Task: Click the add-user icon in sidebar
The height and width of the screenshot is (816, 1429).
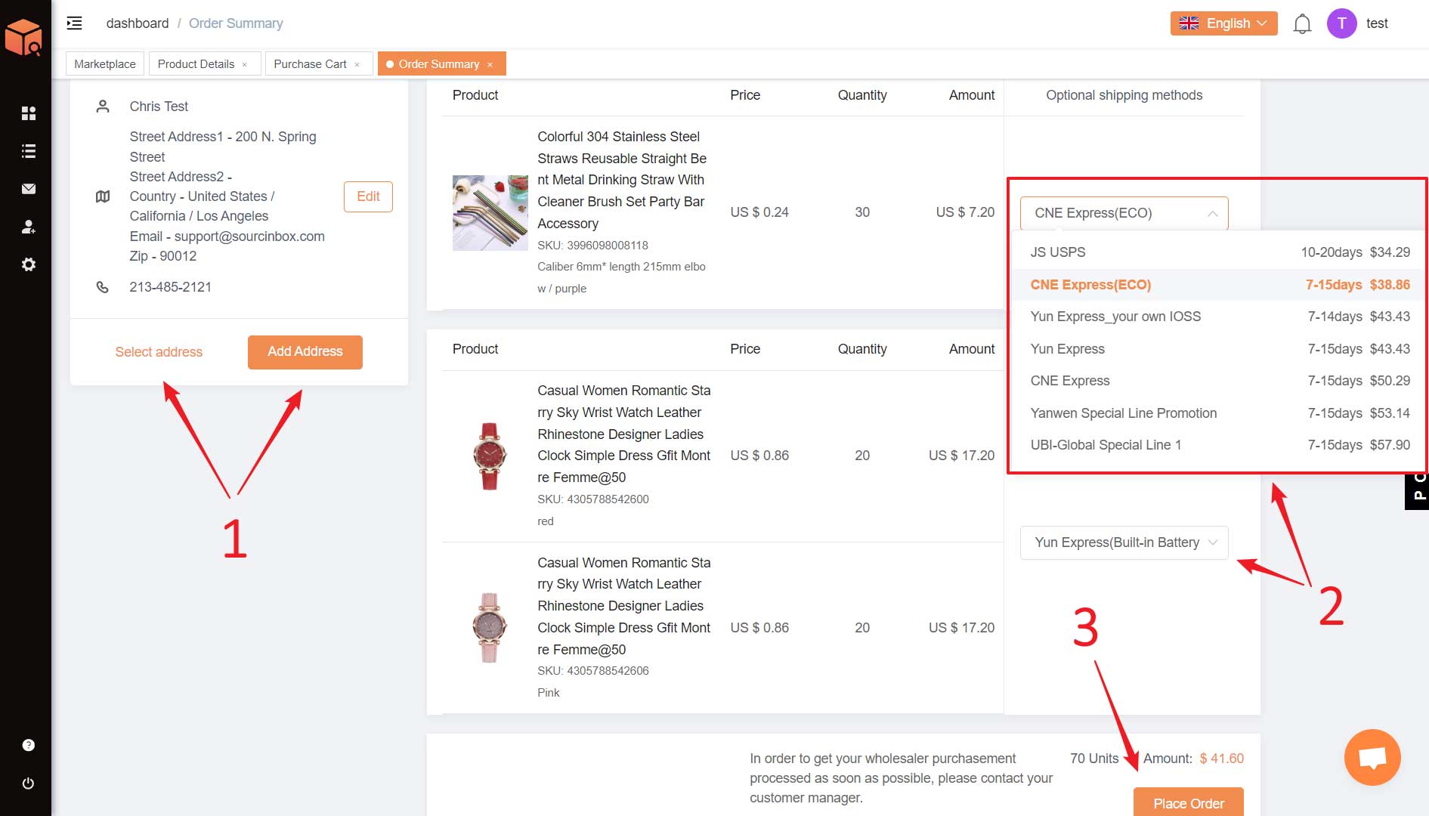Action: (x=29, y=227)
